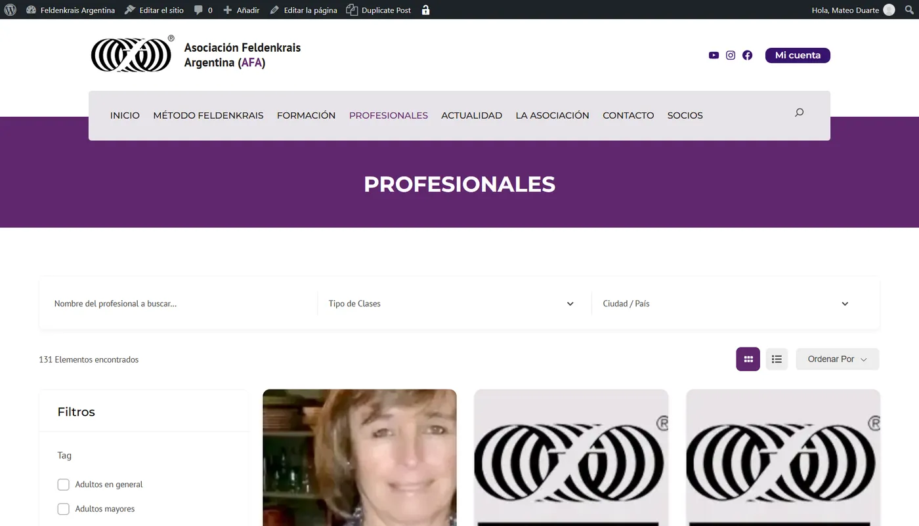This screenshot has height=526, width=919.
Task: Open LA ASOCIACIÓN menu item
Action: [552, 115]
